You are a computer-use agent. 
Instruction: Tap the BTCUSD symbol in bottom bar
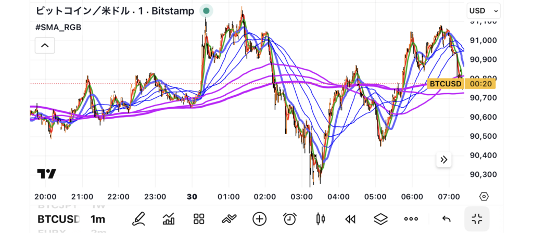coord(58,219)
